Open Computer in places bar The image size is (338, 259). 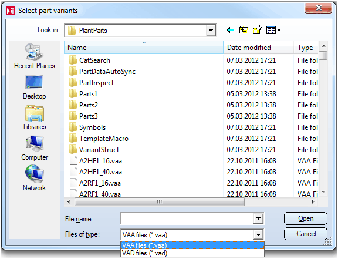35,148
